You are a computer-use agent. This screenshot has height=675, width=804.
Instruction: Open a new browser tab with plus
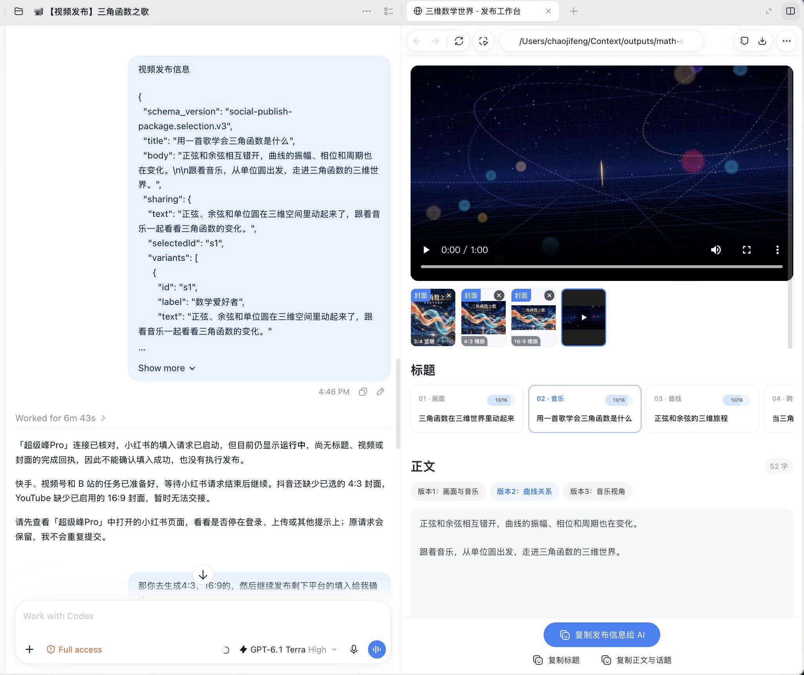click(x=574, y=11)
